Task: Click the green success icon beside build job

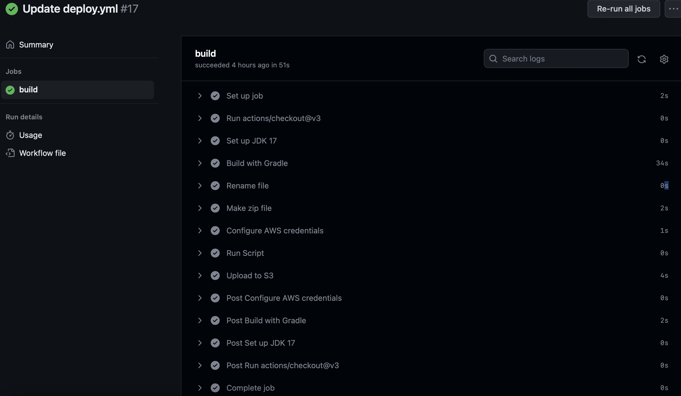Action: pyautogui.click(x=10, y=90)
